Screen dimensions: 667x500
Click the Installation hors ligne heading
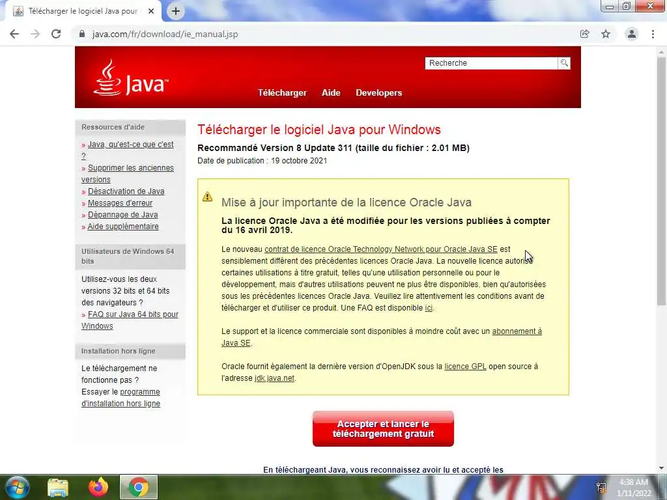coord(119,351)
